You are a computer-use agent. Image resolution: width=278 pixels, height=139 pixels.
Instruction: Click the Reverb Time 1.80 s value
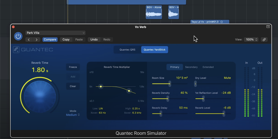tap(40, 70)
